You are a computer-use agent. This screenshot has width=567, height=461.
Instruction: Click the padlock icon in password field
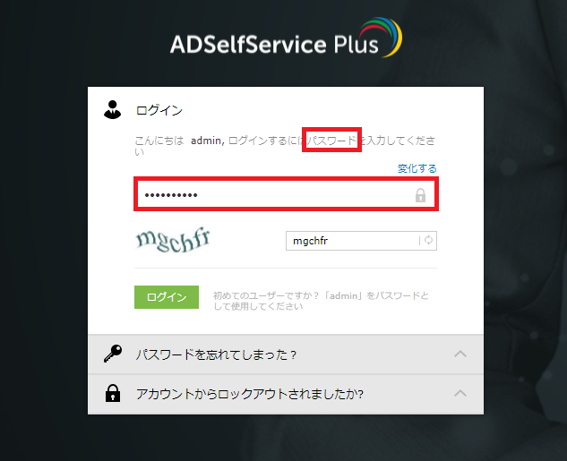pos(420,195)
